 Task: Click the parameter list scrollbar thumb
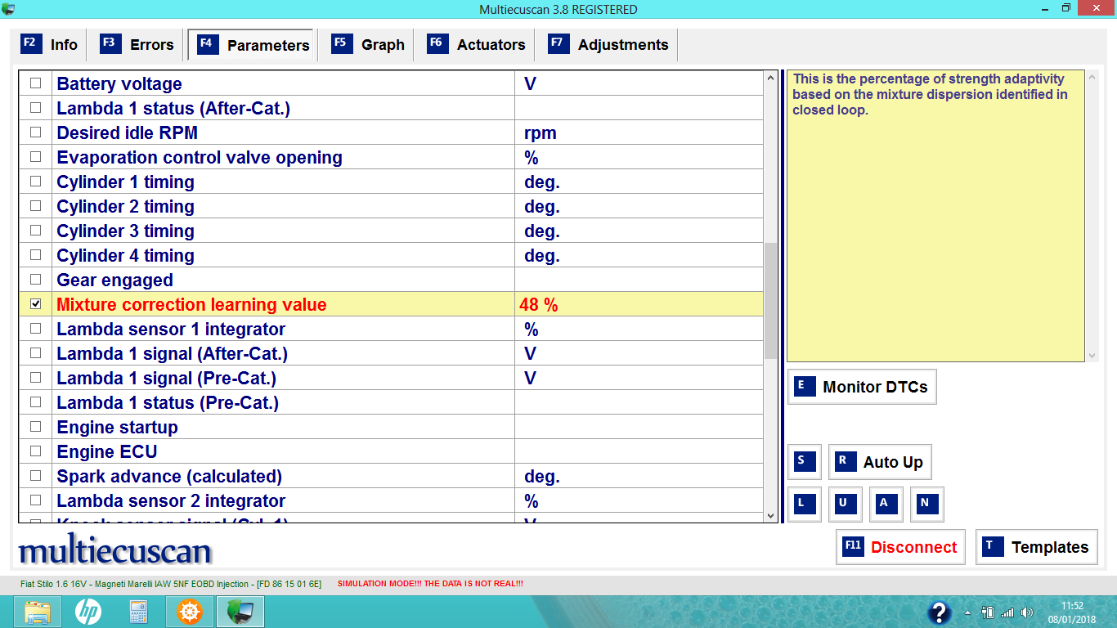(770, 301)
